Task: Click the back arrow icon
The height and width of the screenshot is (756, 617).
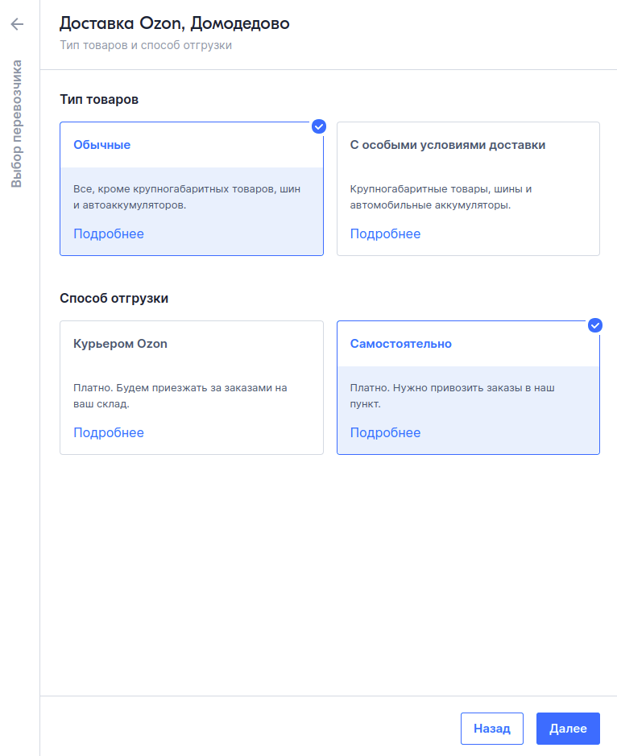Action: 18,24
